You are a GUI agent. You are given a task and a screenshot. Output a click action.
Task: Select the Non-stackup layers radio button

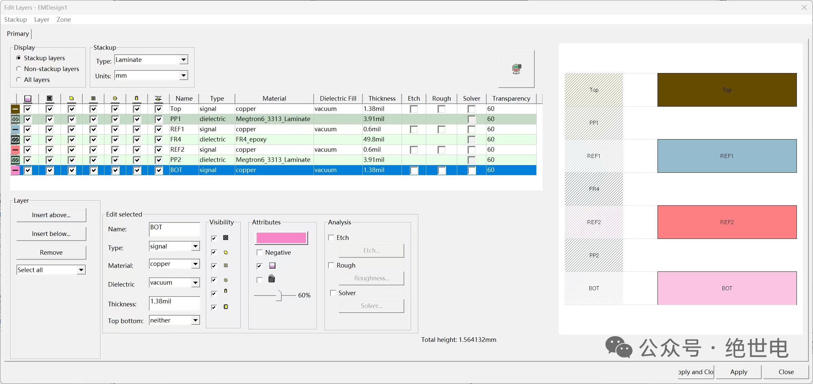pos(19,69)
